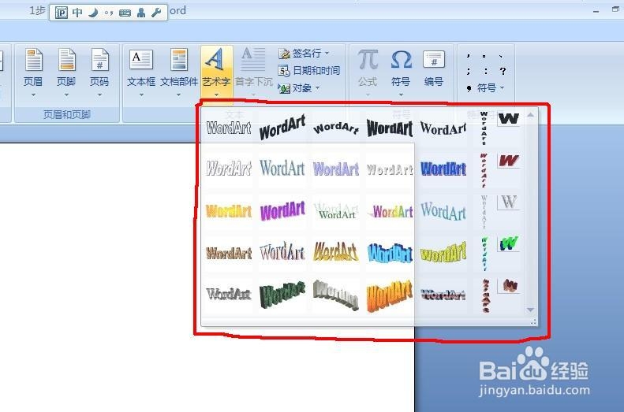Click the 首字下沉 drop cap button
The image size is (624, 412).
pos(253,72)
